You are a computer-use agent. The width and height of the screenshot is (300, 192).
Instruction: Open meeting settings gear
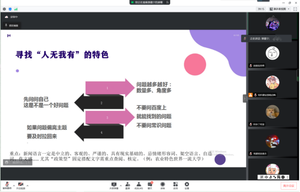click(187, 185)
